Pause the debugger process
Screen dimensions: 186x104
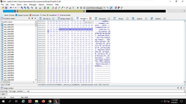[81, 8]
